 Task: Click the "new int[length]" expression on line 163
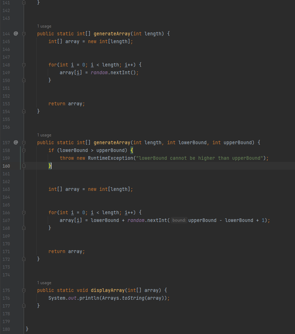[x=109, y=189]
